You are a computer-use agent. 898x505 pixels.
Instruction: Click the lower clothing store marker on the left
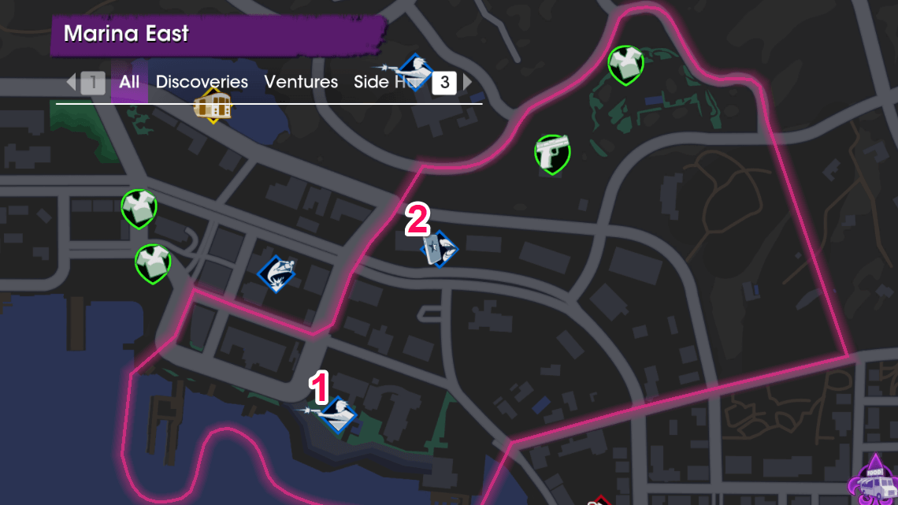coord(152,264)
